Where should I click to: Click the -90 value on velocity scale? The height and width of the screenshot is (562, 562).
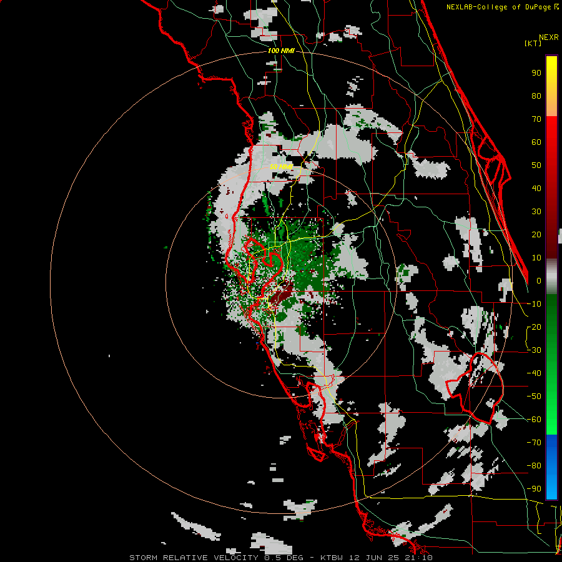point(534,489)
